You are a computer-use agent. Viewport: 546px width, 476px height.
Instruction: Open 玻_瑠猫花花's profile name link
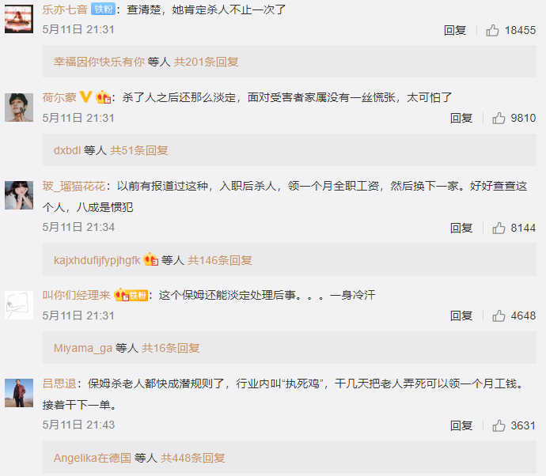(x=74, y=186)
